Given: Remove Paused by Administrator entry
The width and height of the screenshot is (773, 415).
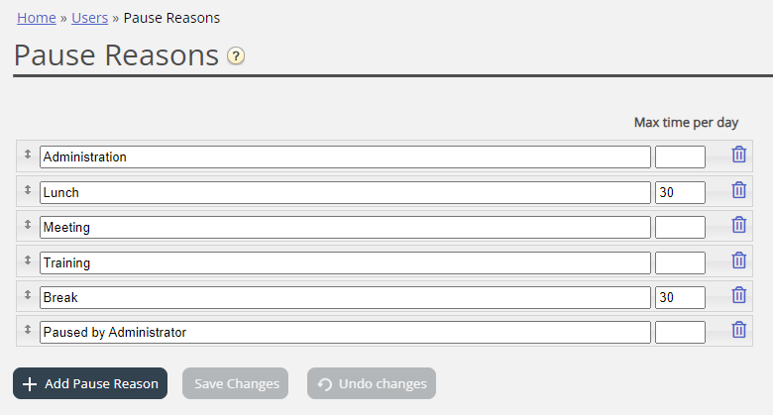Looking at the screenshot, I should pos(738,330).
